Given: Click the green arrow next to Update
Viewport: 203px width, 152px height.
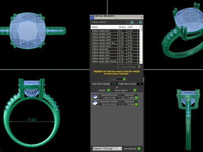Looking at the screenshot, I should pyautogui.click(x=109, y=90).
